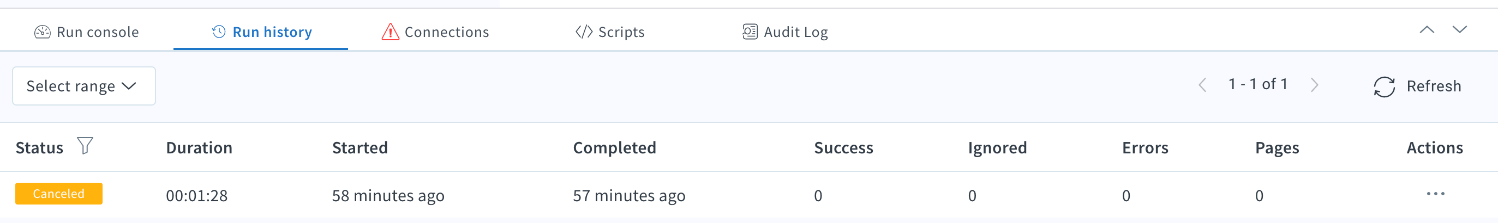Click the Run history clock icon
The height and width of the screenshot is (223, 1498).
(219, 32)
